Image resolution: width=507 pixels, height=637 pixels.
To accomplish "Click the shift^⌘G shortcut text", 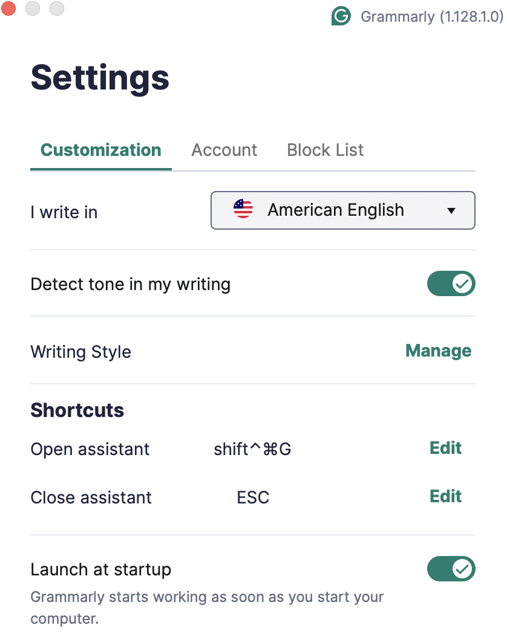I will (253, 449).
